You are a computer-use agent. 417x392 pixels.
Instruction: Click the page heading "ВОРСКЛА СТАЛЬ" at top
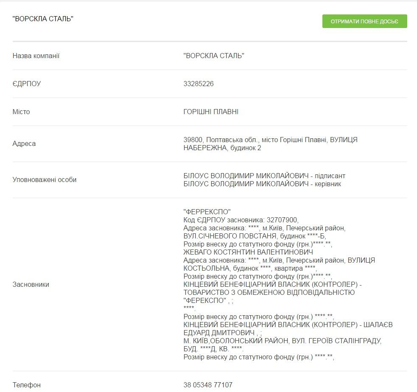43,19
